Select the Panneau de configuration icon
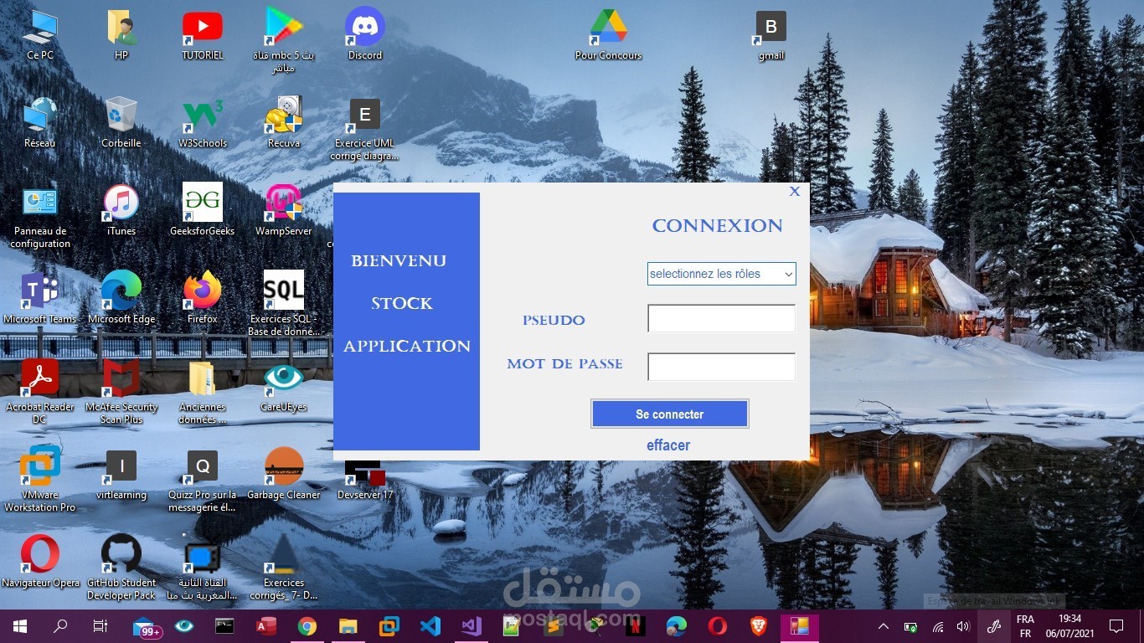Image resolution: width=1144 pixels, height=643 pixels. (x=40, y=217)
